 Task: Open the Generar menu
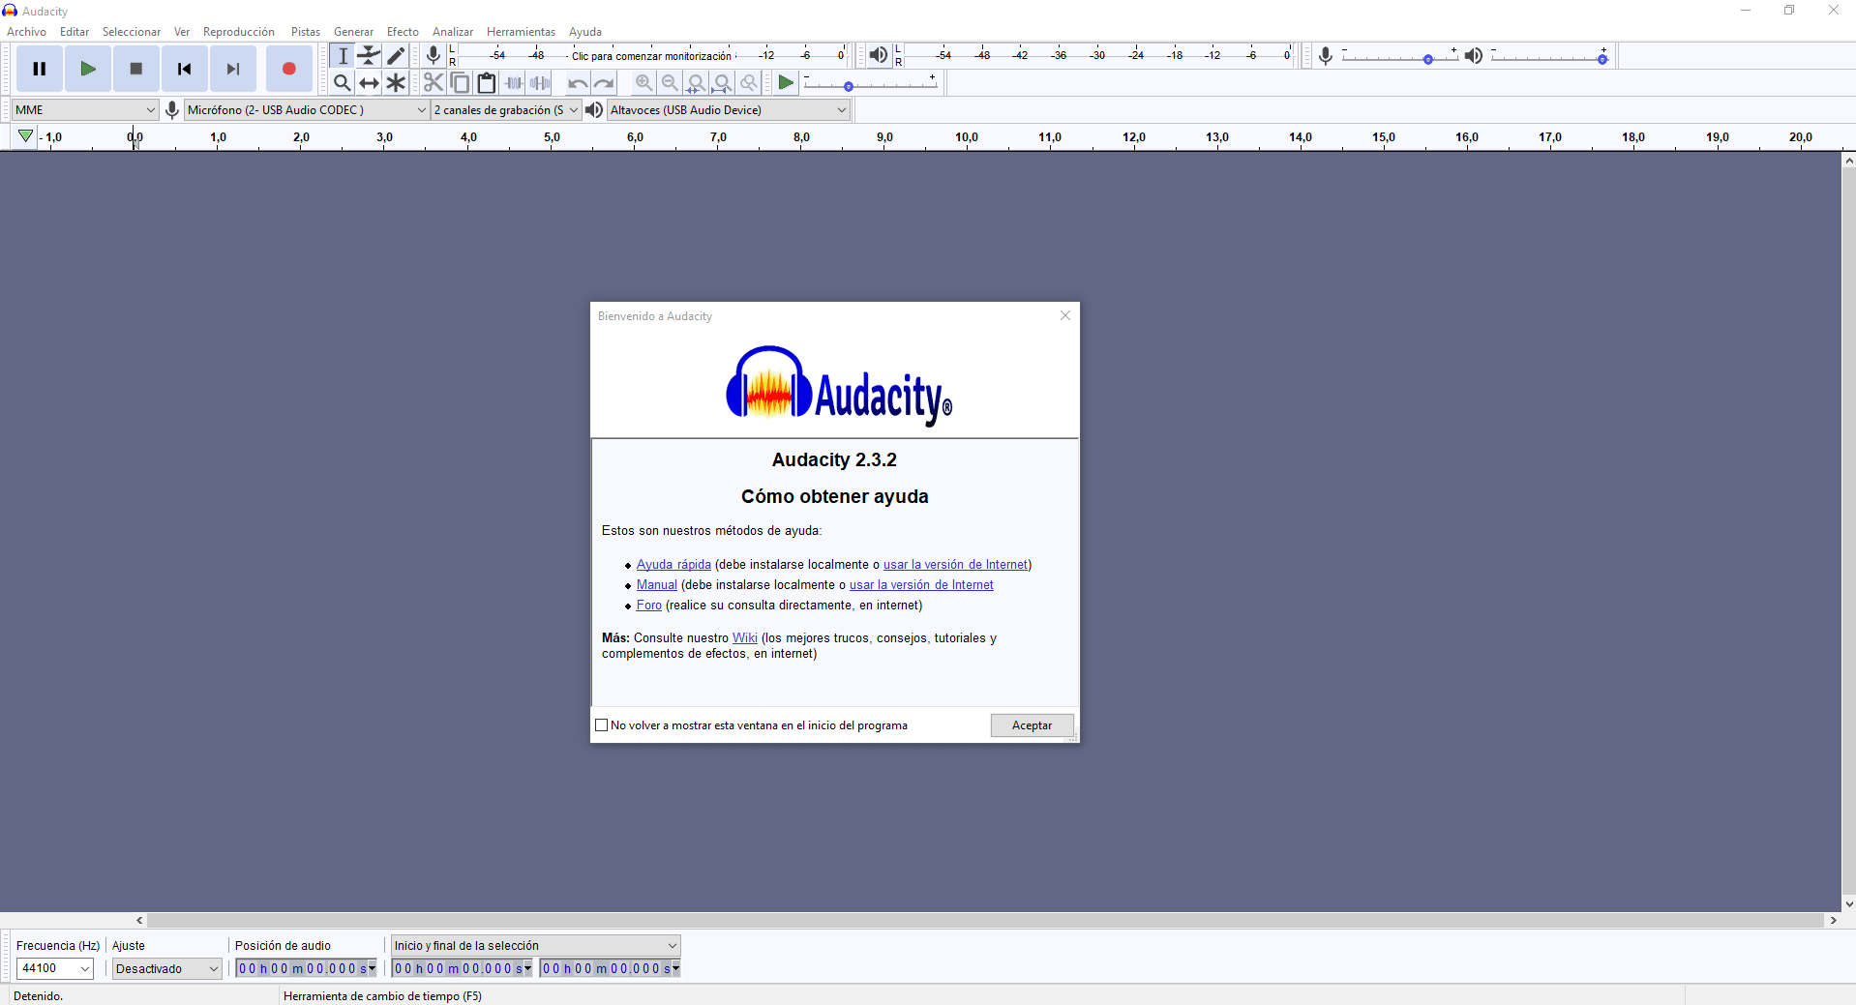354,32
